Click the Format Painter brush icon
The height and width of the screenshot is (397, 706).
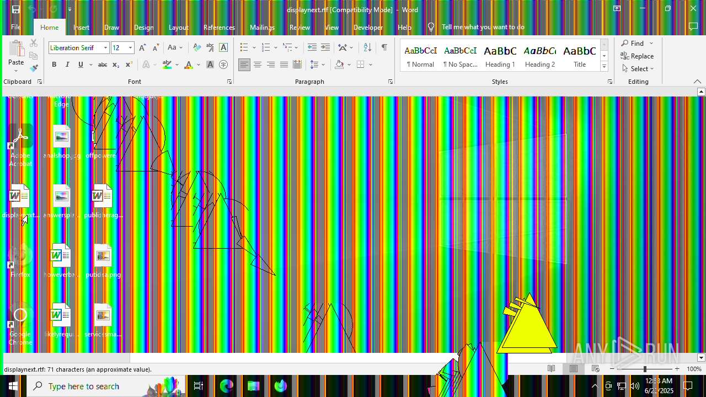click(34, 68)
